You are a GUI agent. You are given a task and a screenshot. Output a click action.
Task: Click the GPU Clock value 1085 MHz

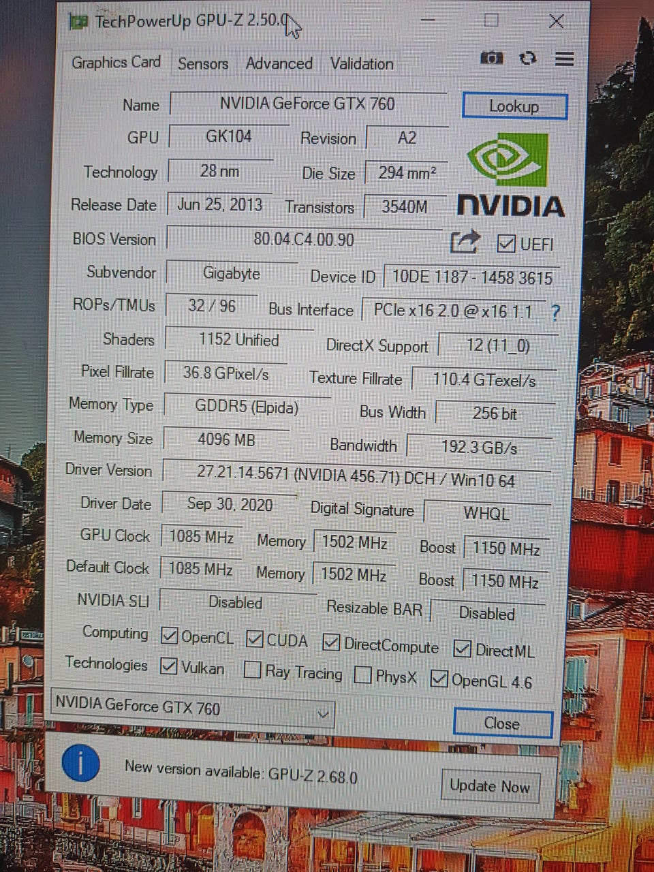coord(201,537)
